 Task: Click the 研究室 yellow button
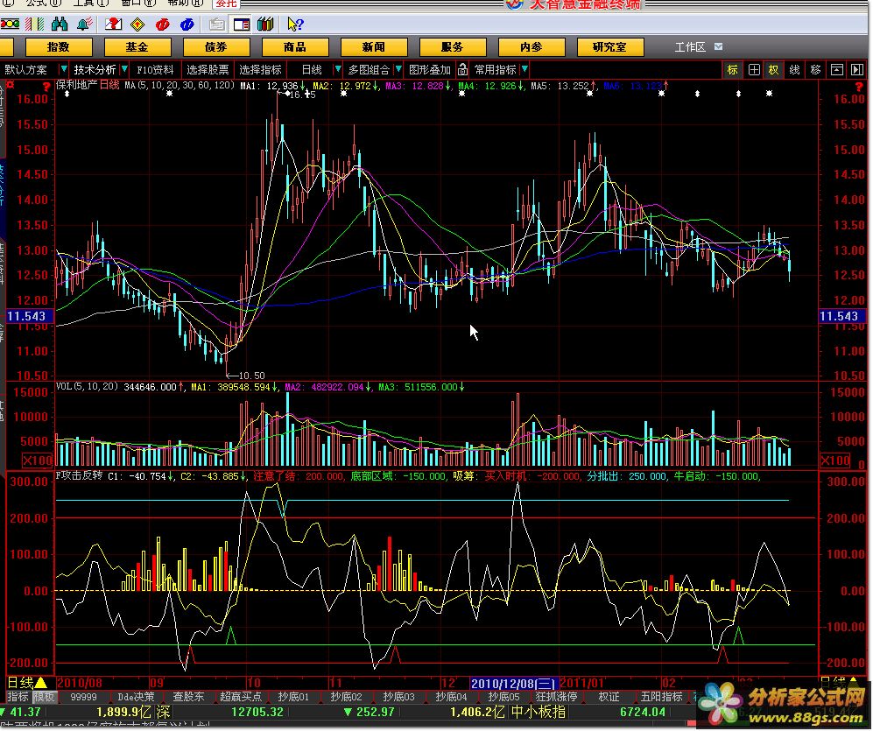pyautogui.click(x=610, y=47)
